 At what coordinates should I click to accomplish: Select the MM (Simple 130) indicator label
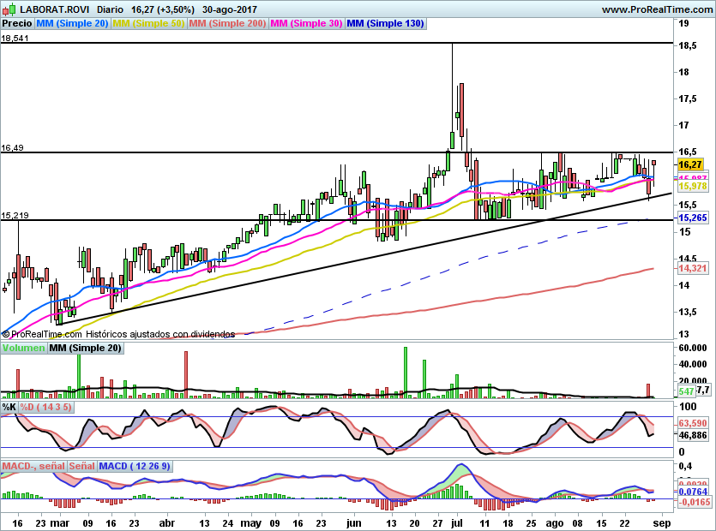(x=385, y=24)
